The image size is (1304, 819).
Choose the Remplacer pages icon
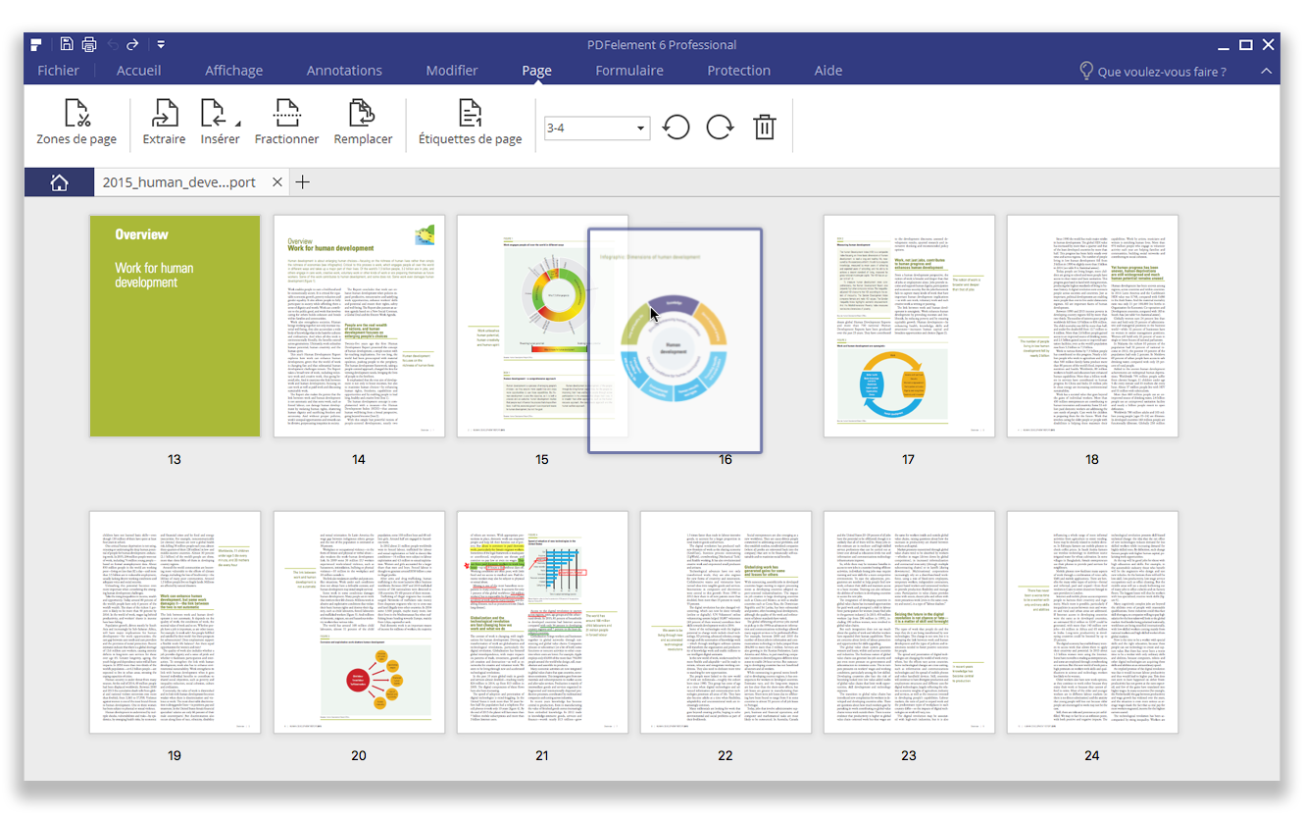pyautogui.click(x=363, y=124)
